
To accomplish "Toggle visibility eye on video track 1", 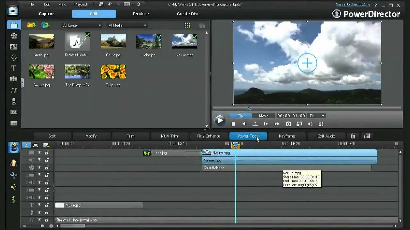I will tap(39, 153).
